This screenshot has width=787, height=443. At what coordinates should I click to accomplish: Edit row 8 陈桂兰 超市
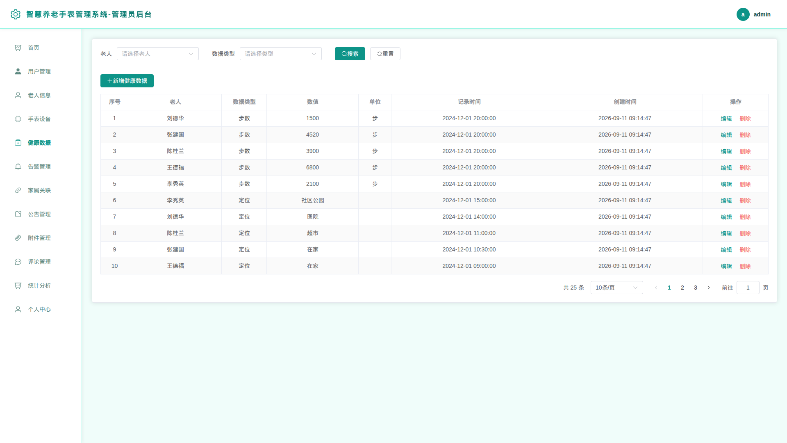[726, 233]
